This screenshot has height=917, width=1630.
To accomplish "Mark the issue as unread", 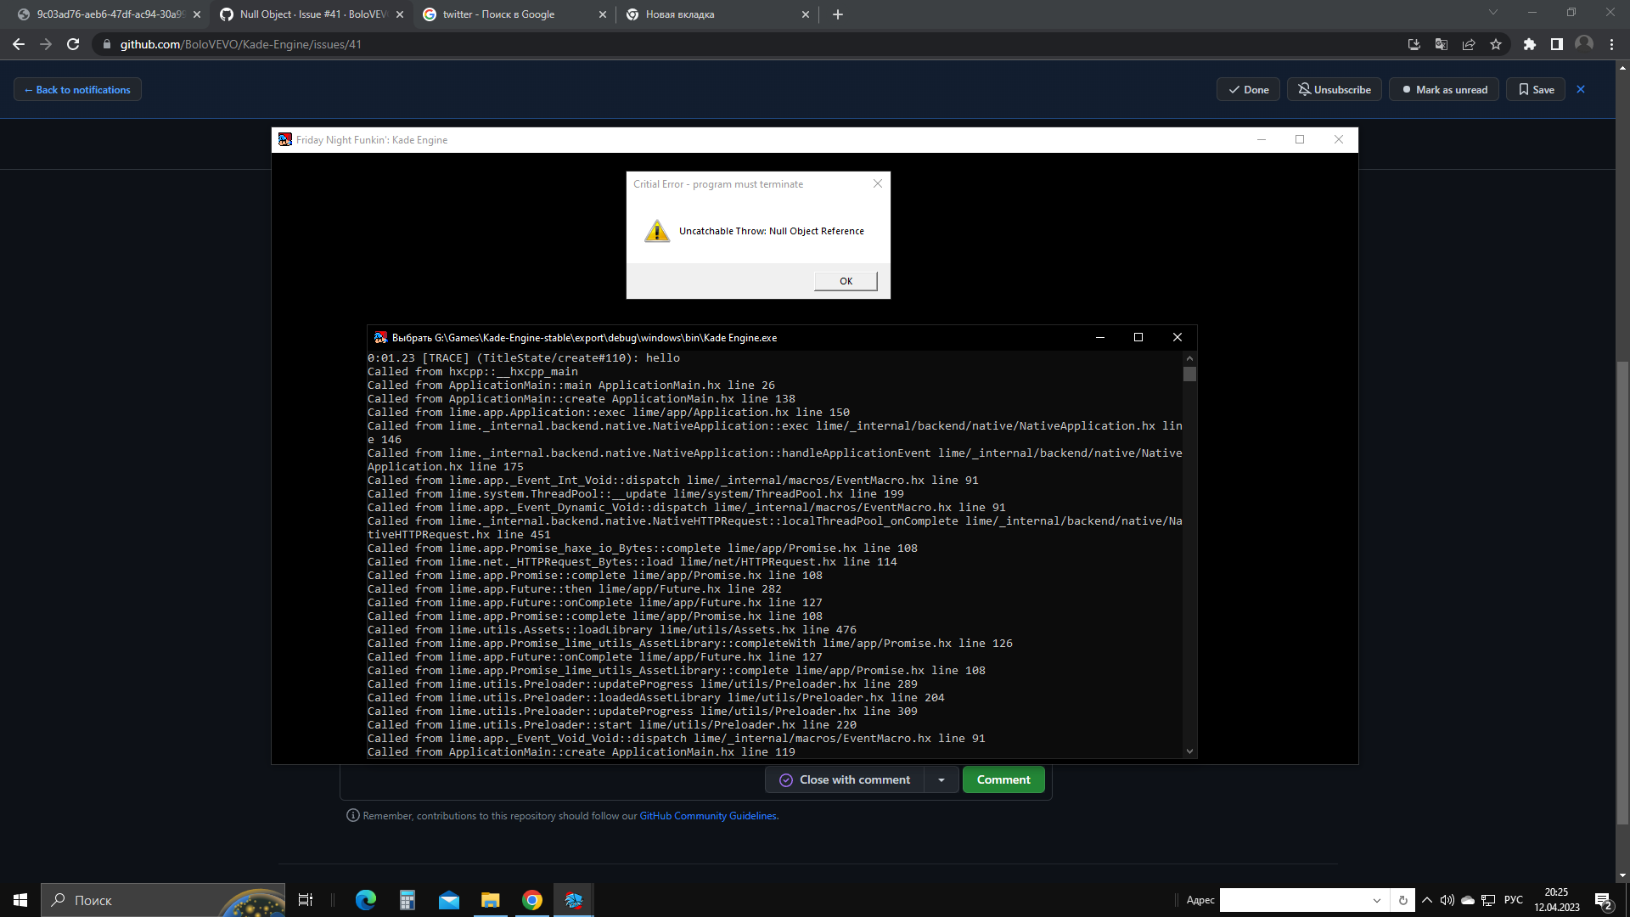I will pyautogui.click(x=1443, y=89).
